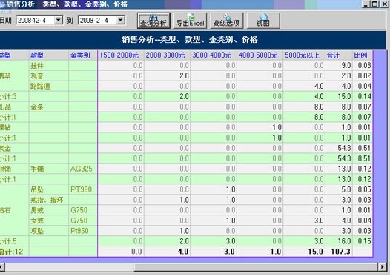The height and width of the screenshot is (276, 390).
Task: Click the horizontal scrollbar right arrow
Action: click(x=383, y=267)
